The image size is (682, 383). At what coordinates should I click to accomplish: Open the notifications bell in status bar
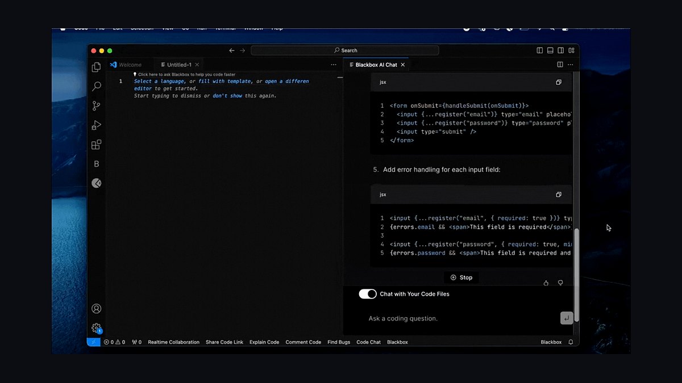[571, 342]
